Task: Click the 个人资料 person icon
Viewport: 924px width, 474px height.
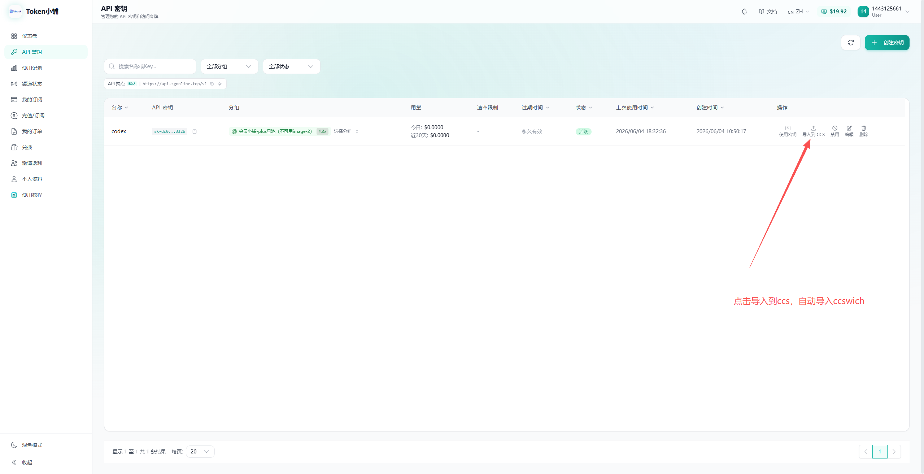Action: (14, 179)
